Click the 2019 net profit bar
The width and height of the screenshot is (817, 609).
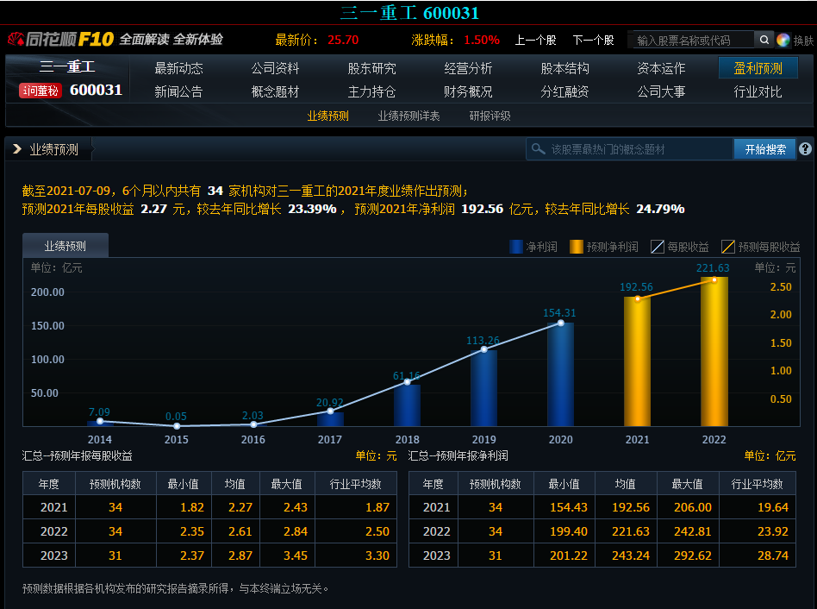pos(483,388)
